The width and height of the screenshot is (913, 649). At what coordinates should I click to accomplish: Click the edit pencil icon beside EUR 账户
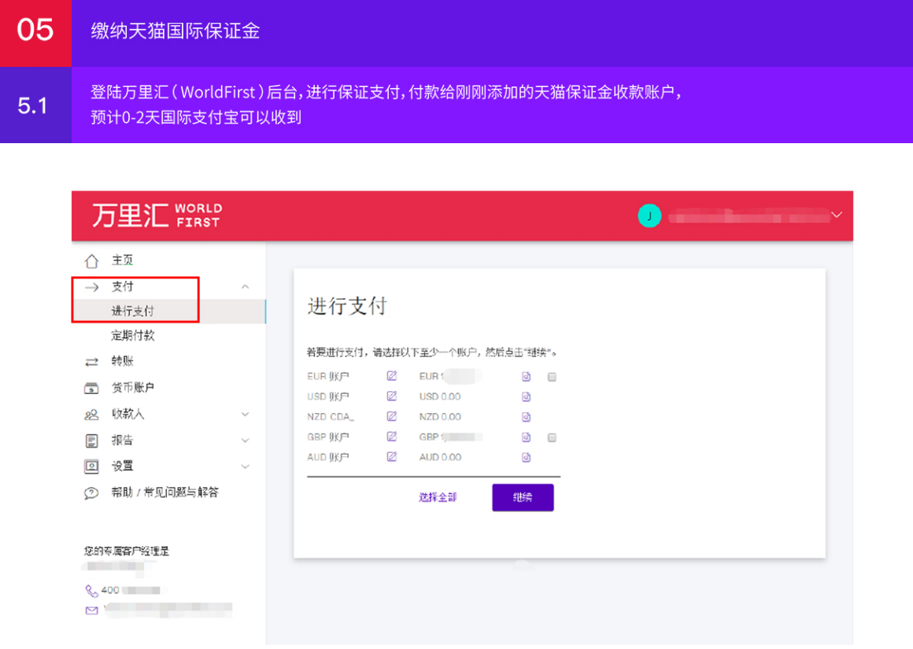click(x=391, y=376)
